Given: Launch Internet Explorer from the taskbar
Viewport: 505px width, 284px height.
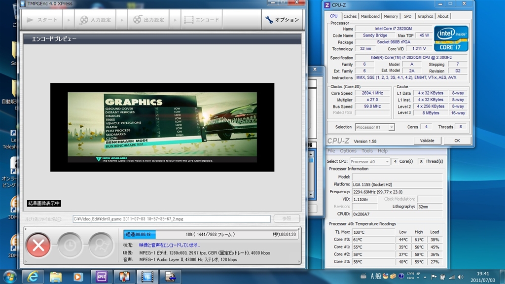Looking at the screenshot, I should point(33,277).
